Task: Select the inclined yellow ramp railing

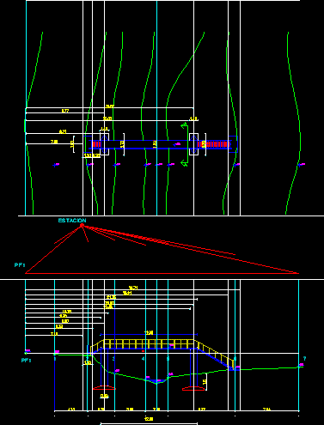Action: click(214, 355)
